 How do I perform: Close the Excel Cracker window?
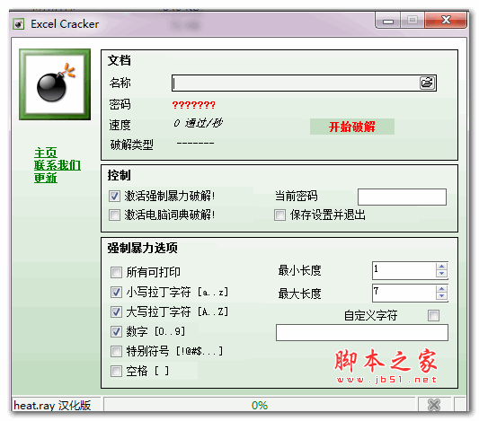[446, 20]
